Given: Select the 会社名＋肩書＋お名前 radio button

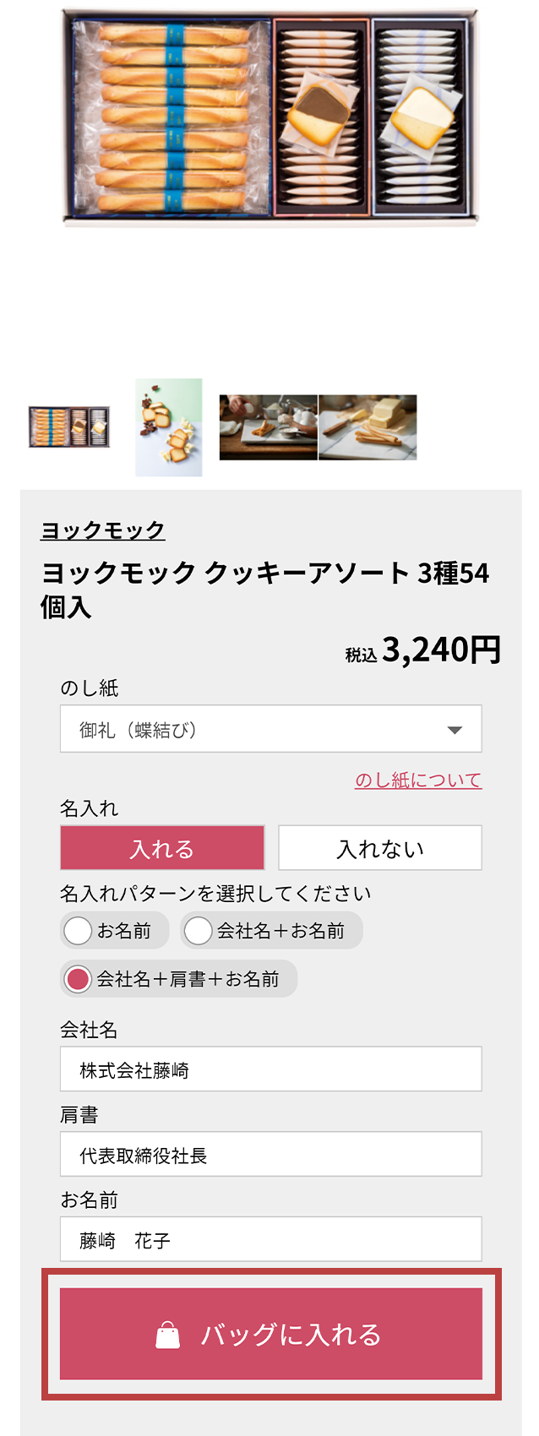Looking at the screenshot, I should [79, 979].
